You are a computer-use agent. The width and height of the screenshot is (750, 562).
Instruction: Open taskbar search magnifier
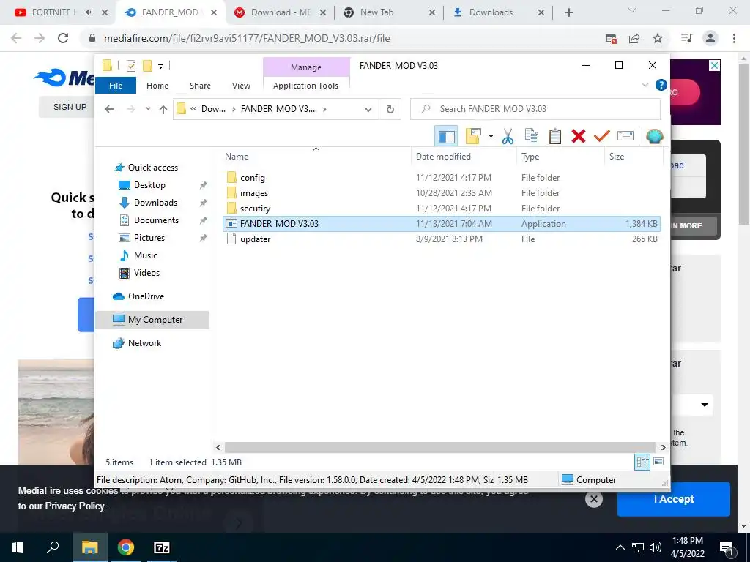pyautogui.click(x=53, y=547)
